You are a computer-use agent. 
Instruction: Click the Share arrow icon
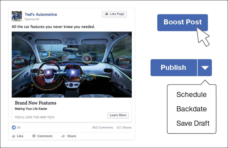pos(63,136)
